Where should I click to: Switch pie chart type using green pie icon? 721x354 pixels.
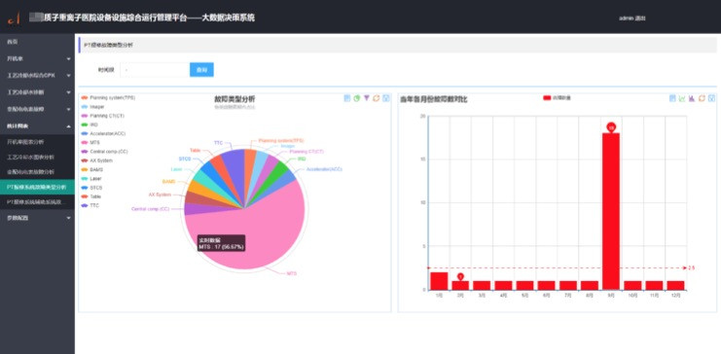357,98
